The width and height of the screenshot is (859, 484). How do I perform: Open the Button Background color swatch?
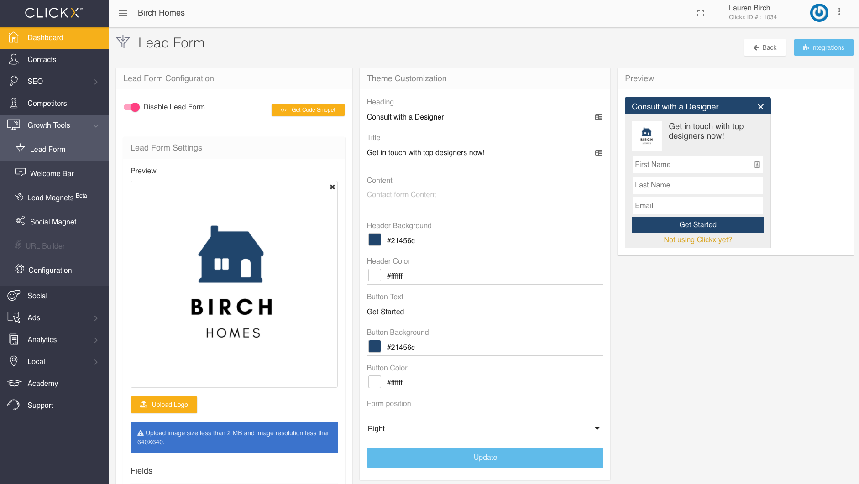(375, 346)
